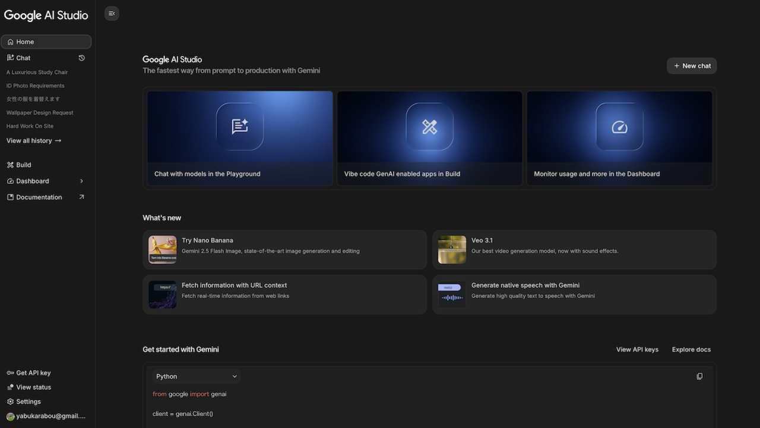Open 'Vibe code GenAI enabled apps' card

pos(430,138)
